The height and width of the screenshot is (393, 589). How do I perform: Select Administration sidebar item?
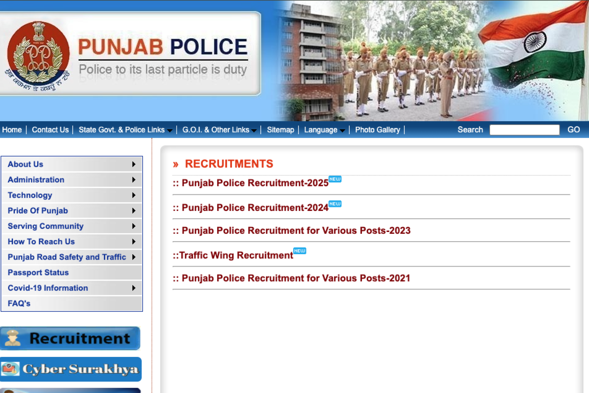[72, 179]
